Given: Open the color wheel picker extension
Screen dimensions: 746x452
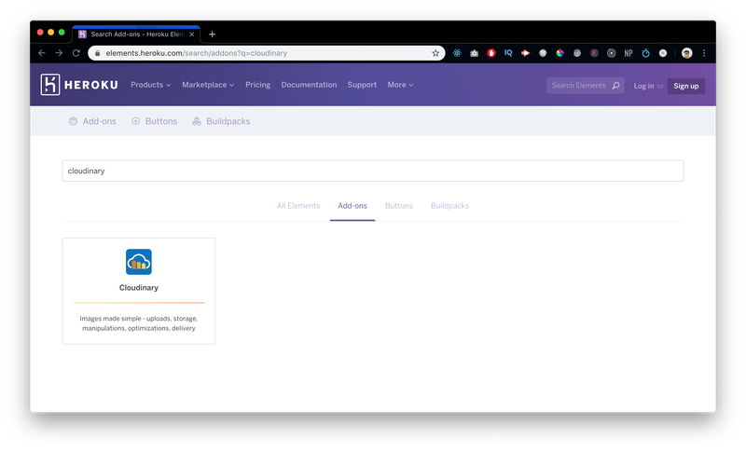Looking at the screenshot, I should point(560,53).
